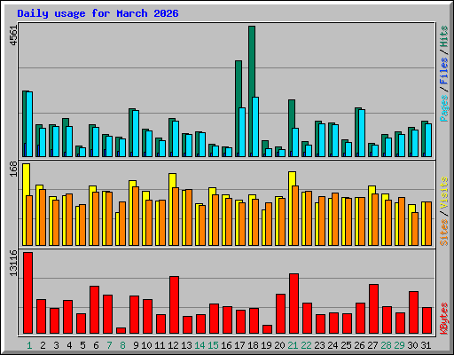454x355 pixels.
Task: Click the orange 'Sites' legend label
Action: point(443,233)
